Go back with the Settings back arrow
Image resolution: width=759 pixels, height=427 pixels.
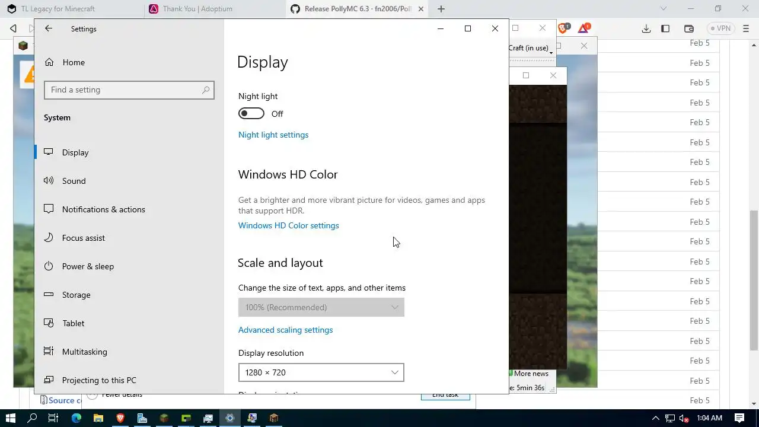(x=49, y=28)
